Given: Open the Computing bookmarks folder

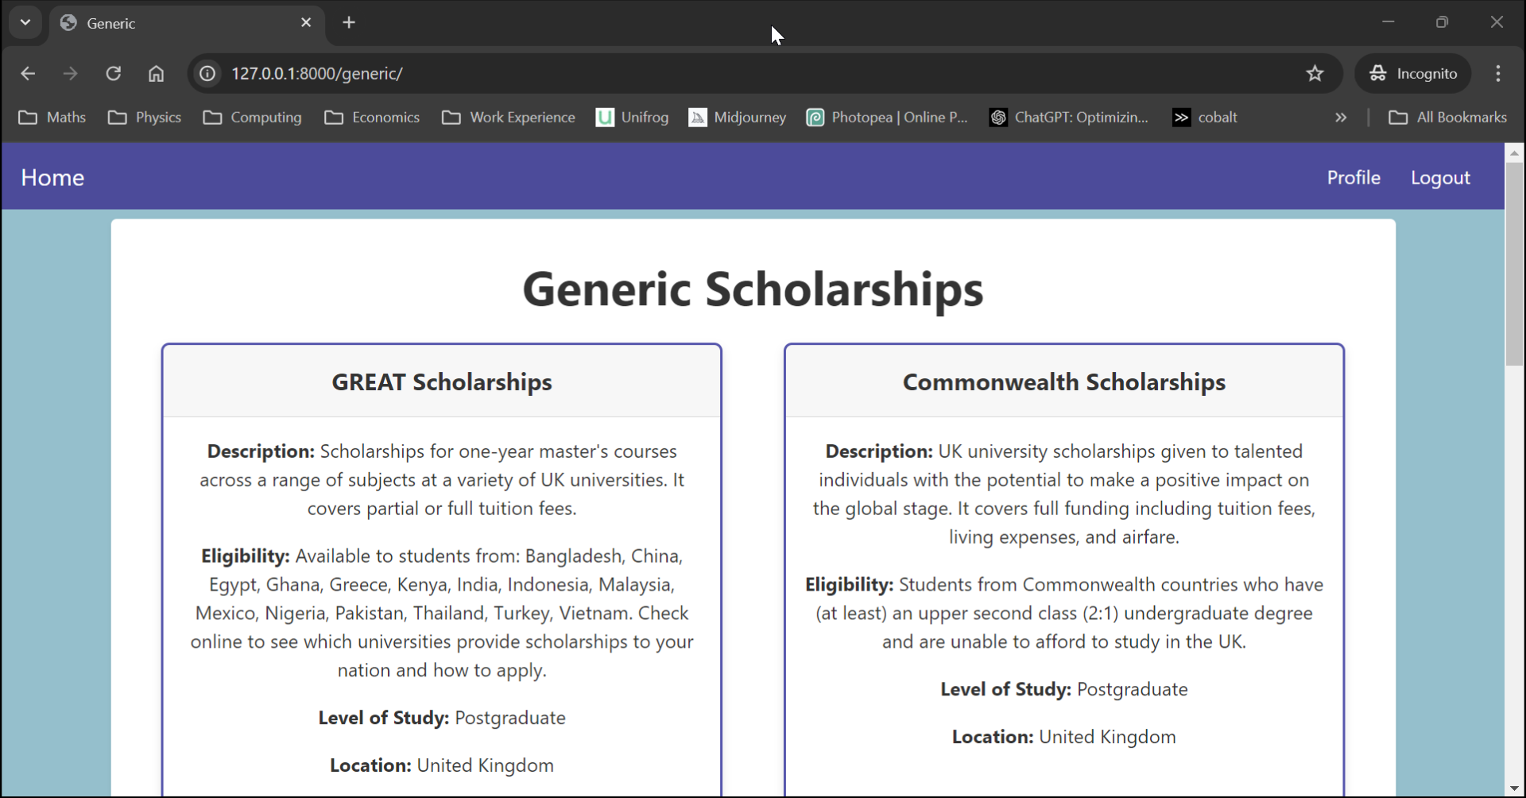Looking at the screenshot, I should pyautogui.click(x=253, y=118).
